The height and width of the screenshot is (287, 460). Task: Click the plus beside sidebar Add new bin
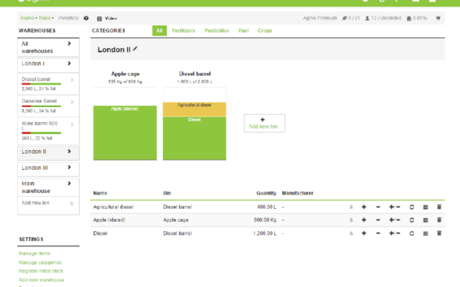click(72, 204)
